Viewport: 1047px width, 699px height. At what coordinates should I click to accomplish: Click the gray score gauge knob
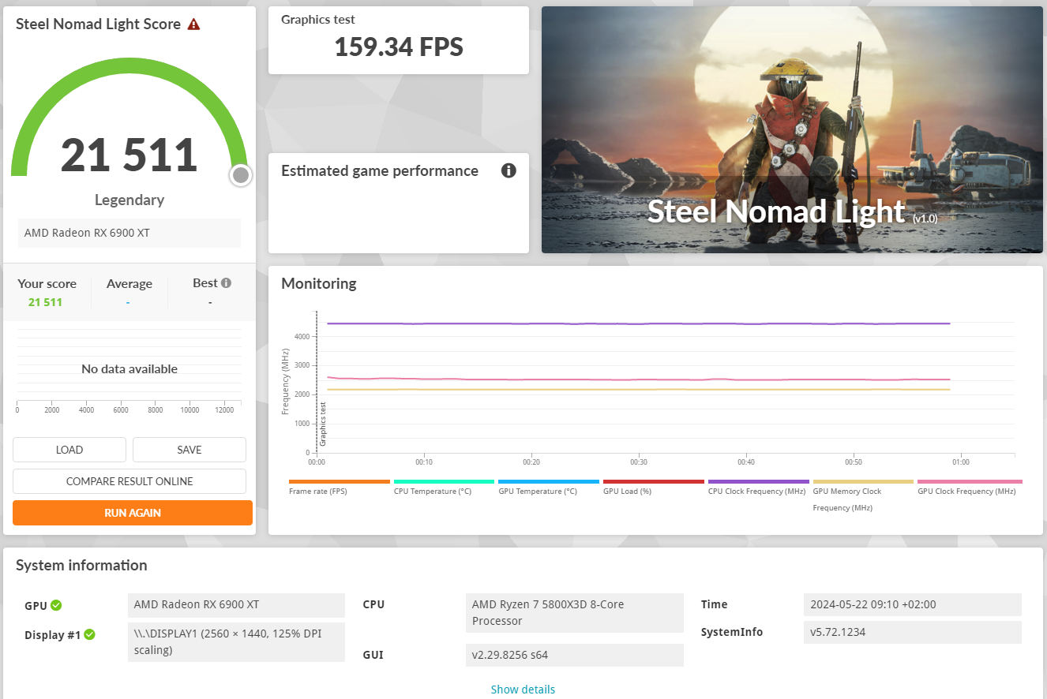(241, 175)
